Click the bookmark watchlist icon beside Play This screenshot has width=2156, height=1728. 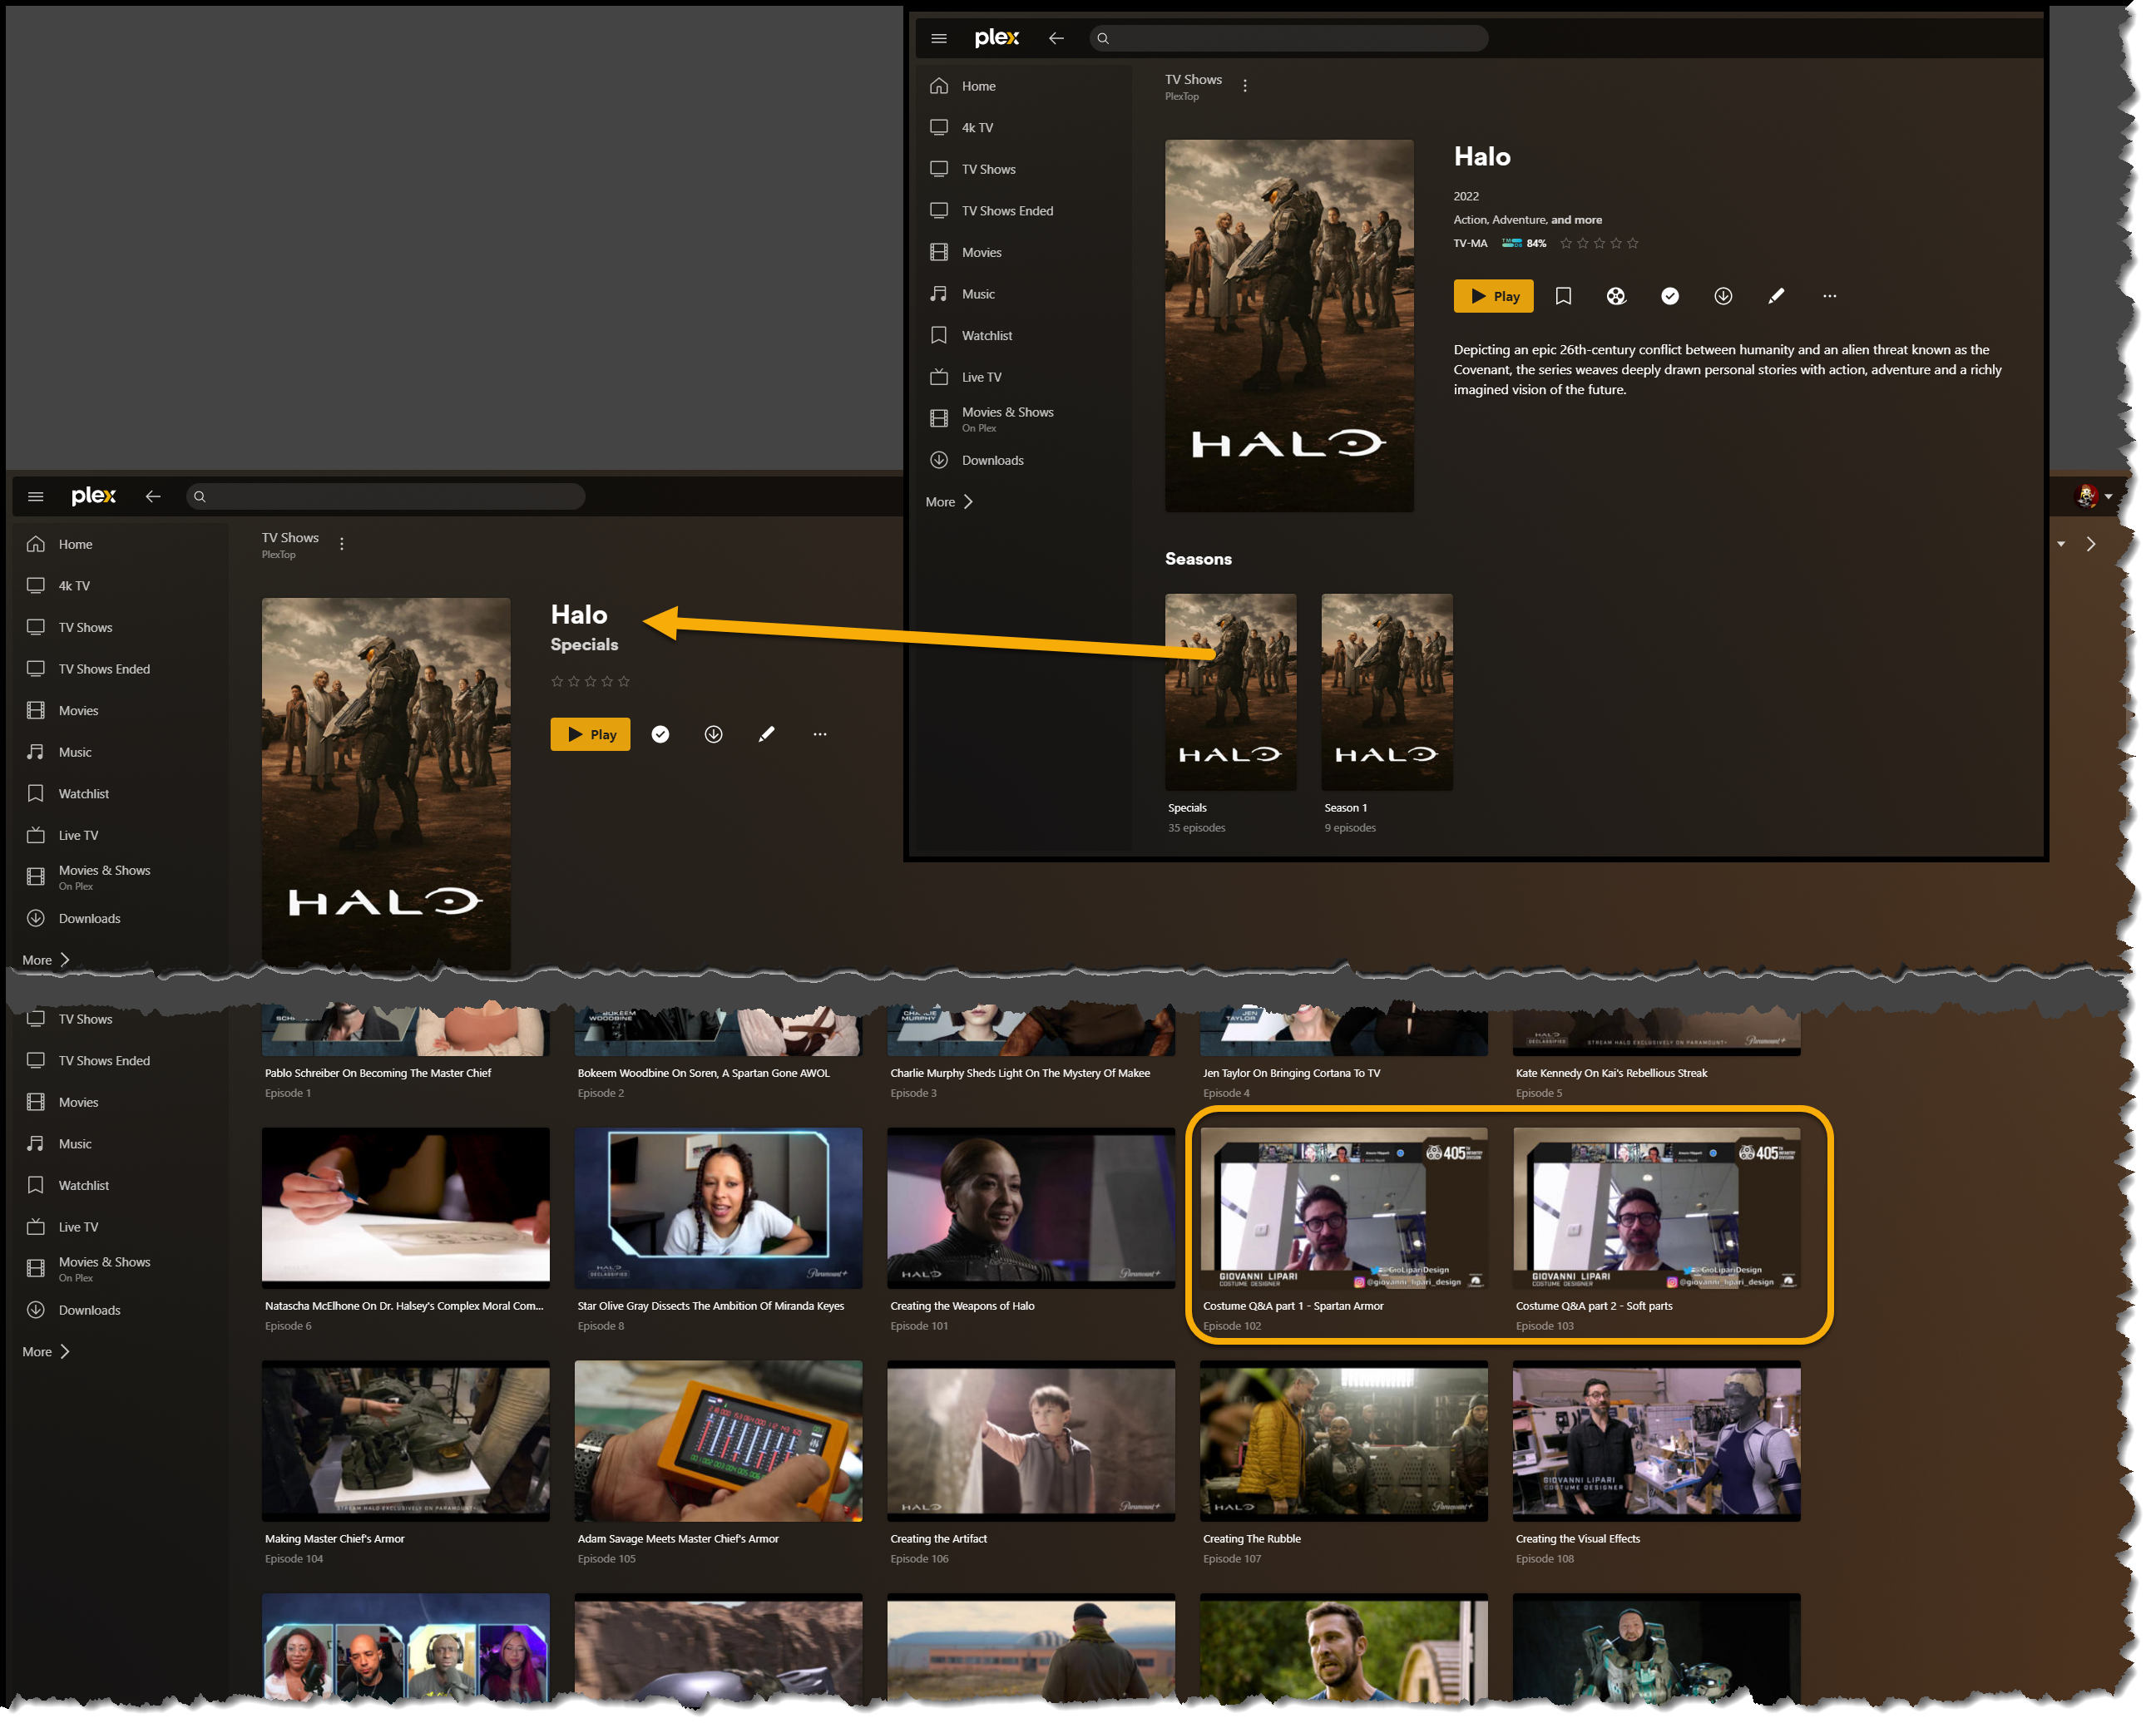pyautogui.click(x=1563, y=296)
